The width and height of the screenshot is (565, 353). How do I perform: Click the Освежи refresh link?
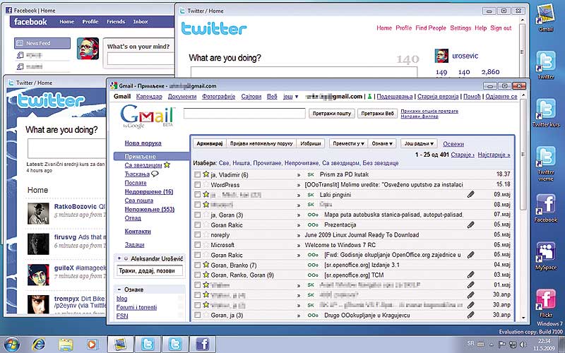(x=453, y=144)
